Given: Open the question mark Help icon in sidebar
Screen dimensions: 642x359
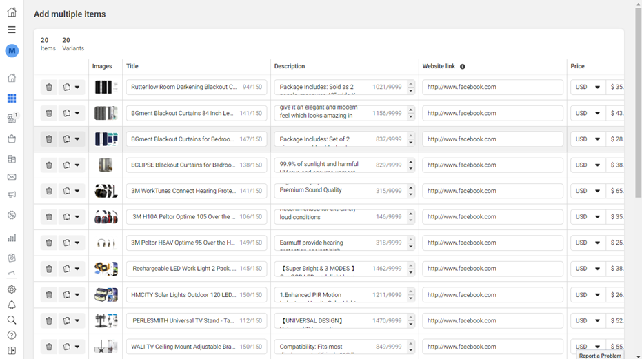Looking at the screenshot, I should 12,335.
